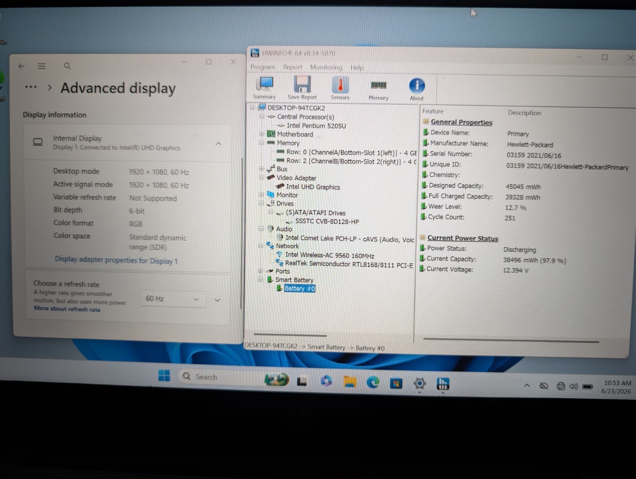636x479 pixels.
Task: Click the General Properties heading
Action: click(x=461, y=122)
